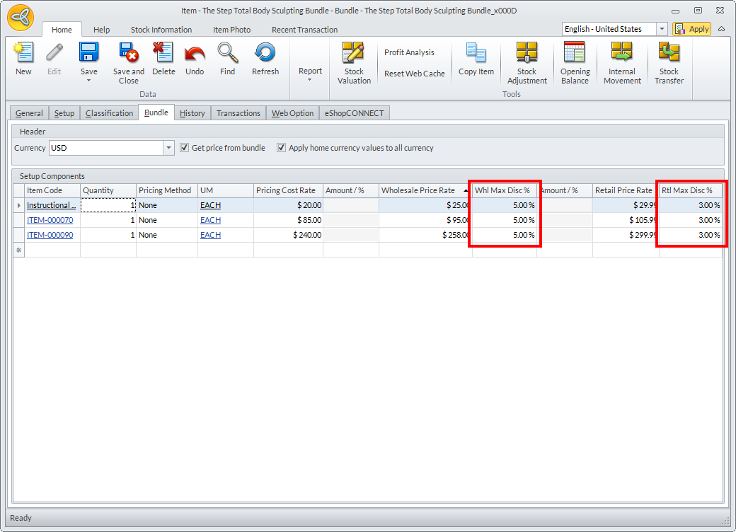Sort by Wholesale Price Rate column
736x532 pixels.
[418, 190]
